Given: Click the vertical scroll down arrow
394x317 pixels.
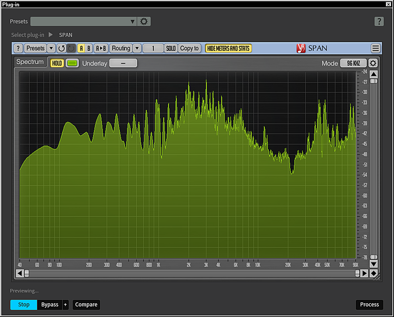Looking at the screenshot, I should (x=374, y=264).
